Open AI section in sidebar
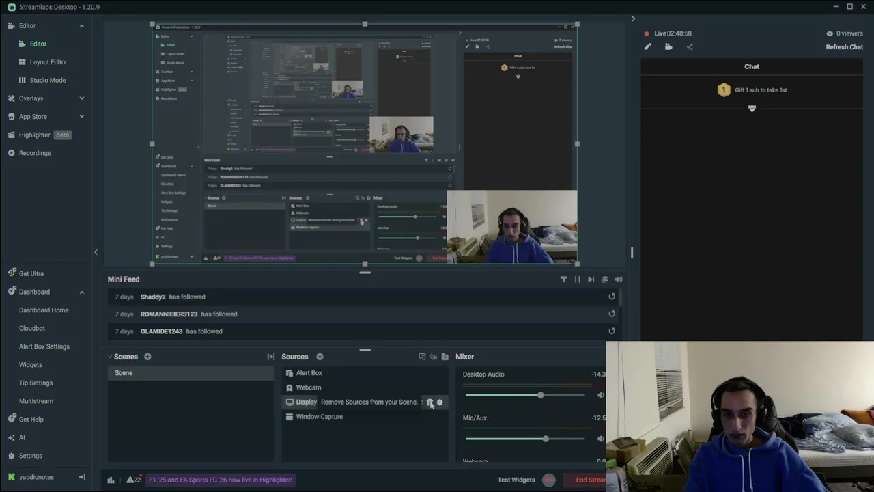Image resolution: width=874 pixels, height=492 pixels. point(22,437)
